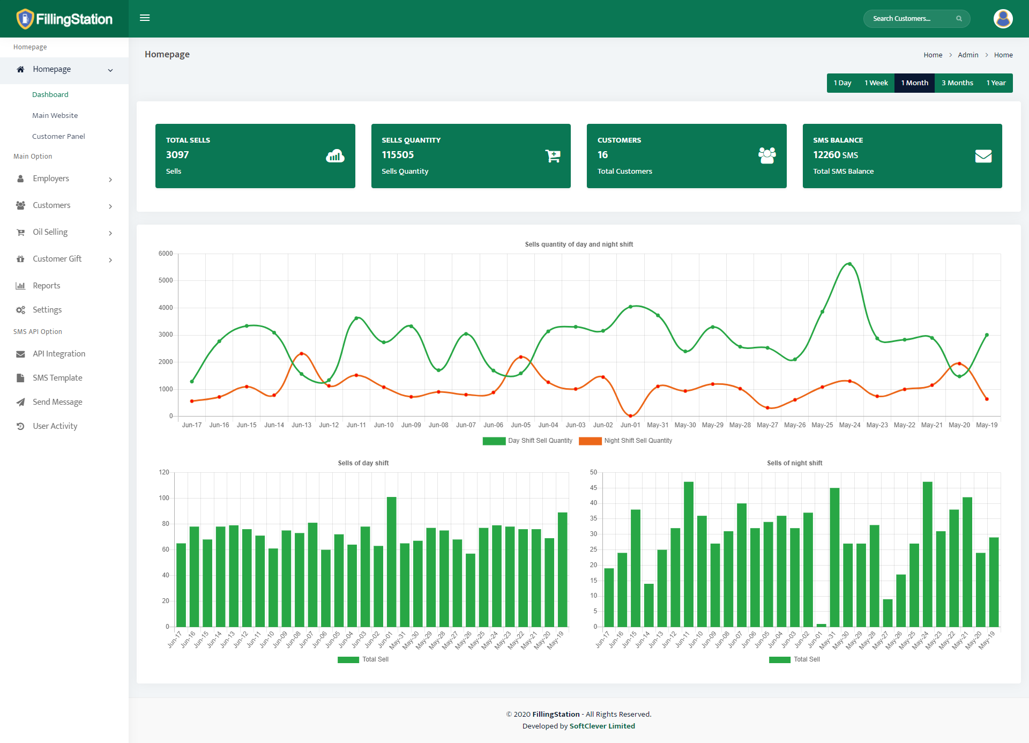Click the user profile avatar icon
Viewport: 1029px width, 743px height.
tap(1003, 19)
